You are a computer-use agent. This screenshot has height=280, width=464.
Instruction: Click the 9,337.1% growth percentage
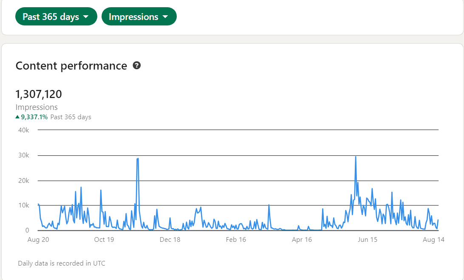(x=34, y=117)
